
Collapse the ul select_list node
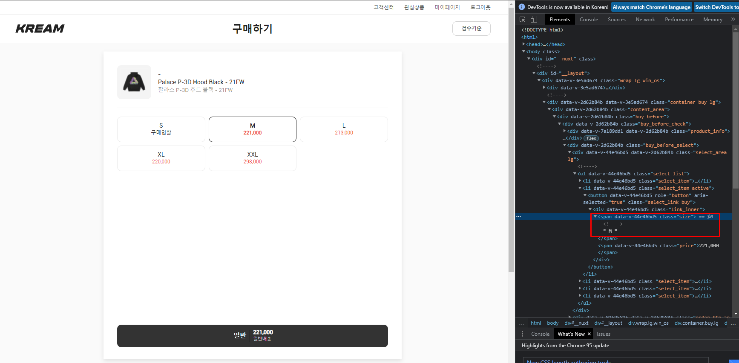[x=575, y=174]
